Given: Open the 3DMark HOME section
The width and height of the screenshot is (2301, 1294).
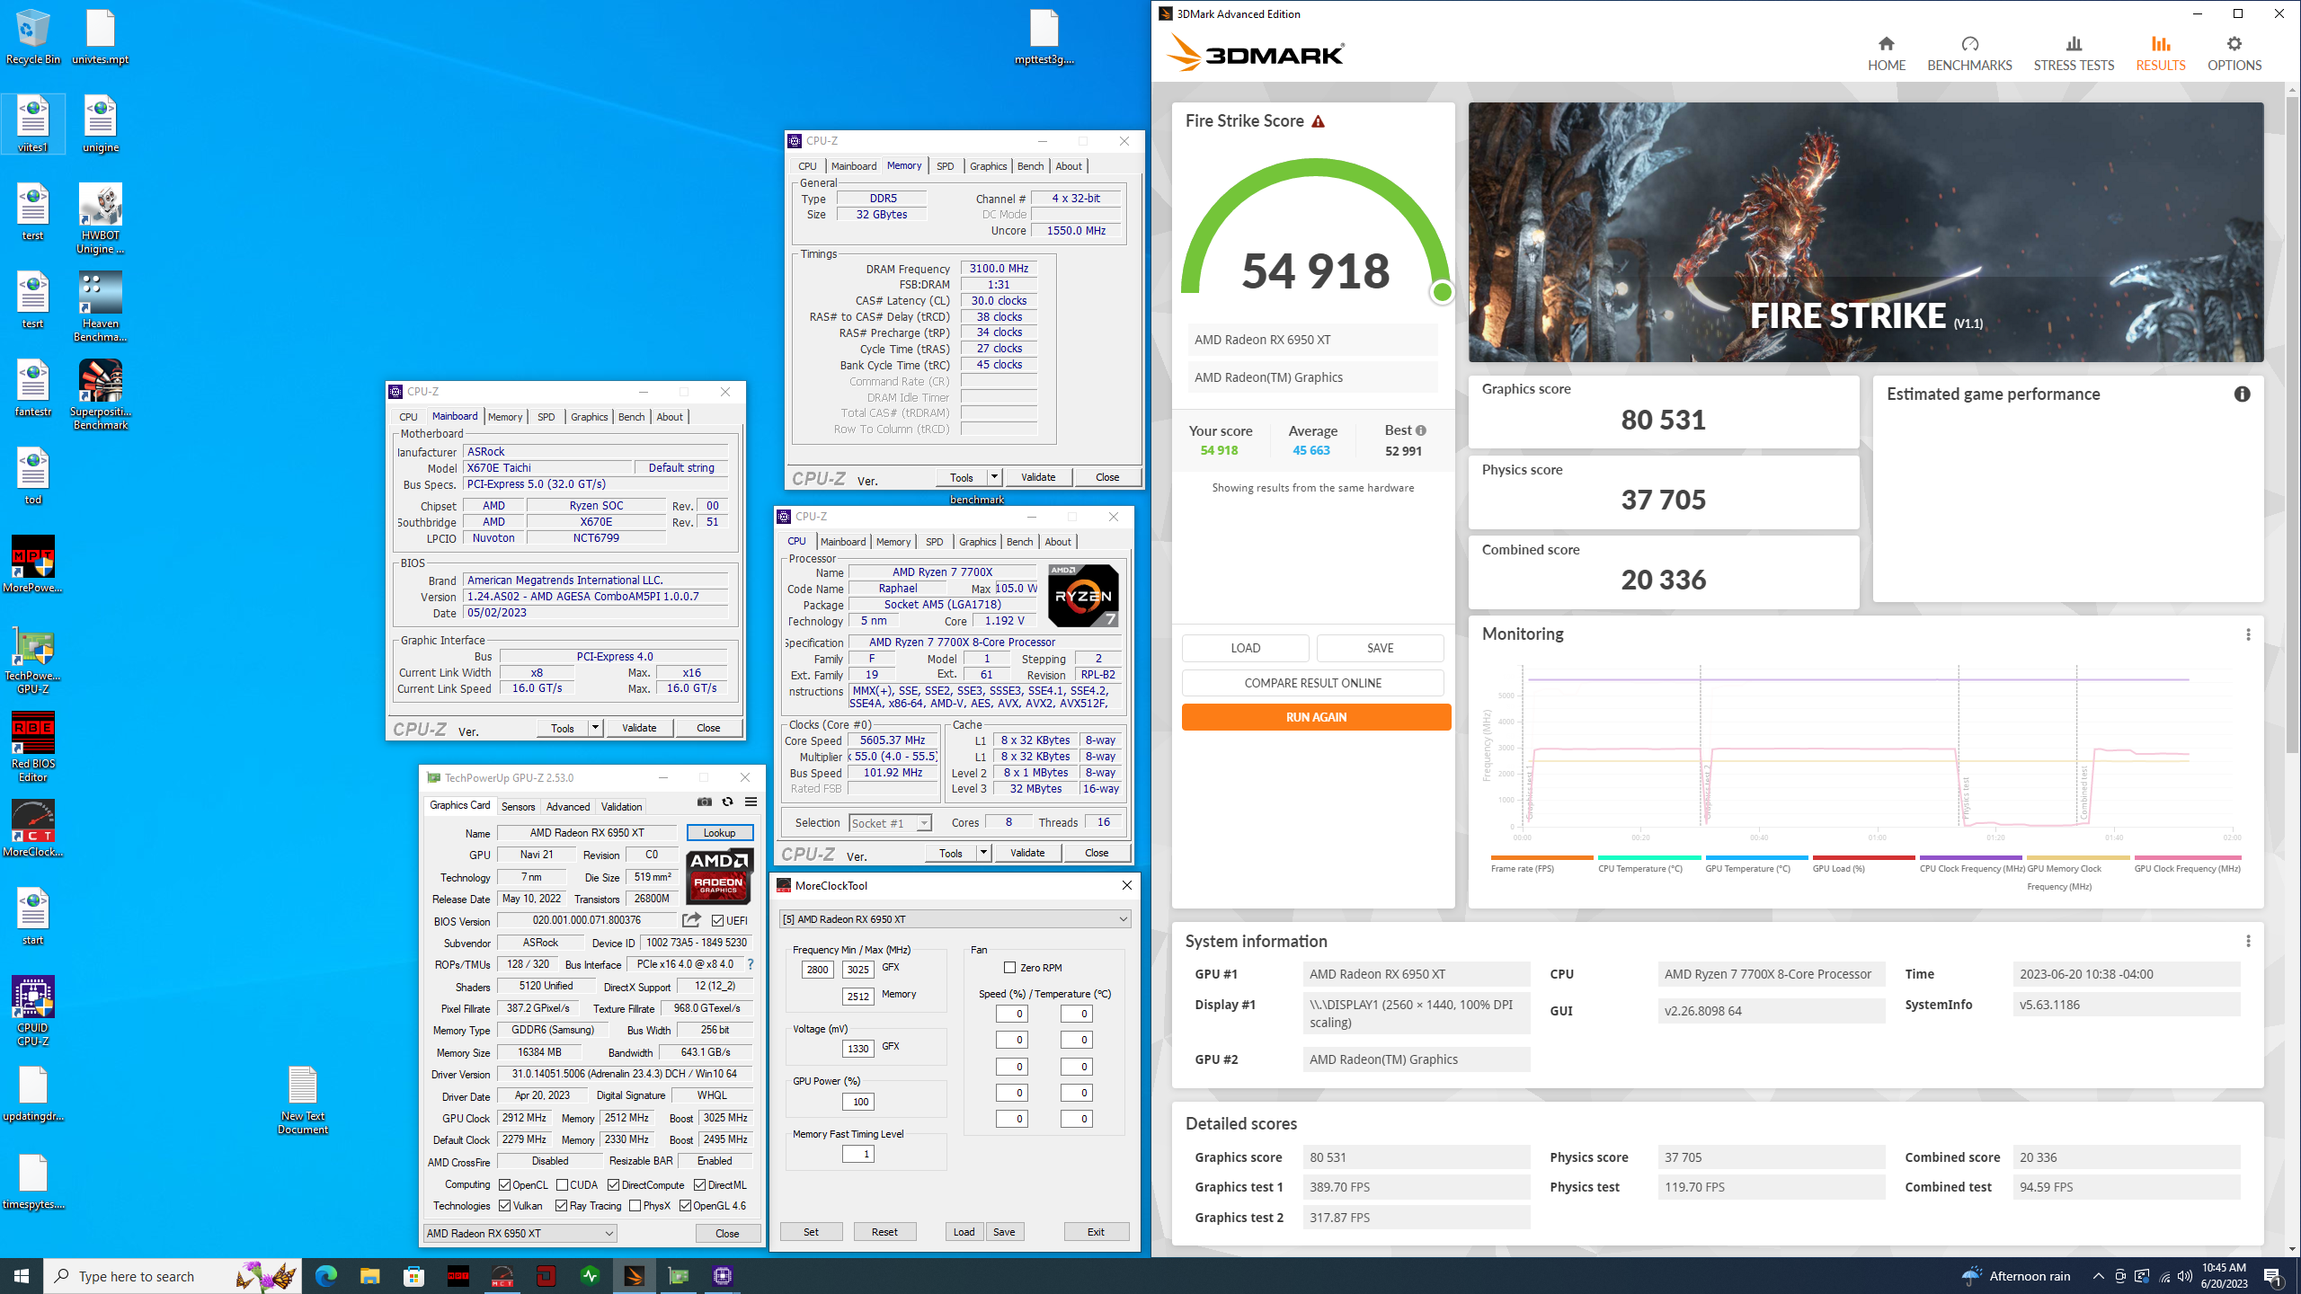Looking at the screenshot, I should tap(1886, 54).
